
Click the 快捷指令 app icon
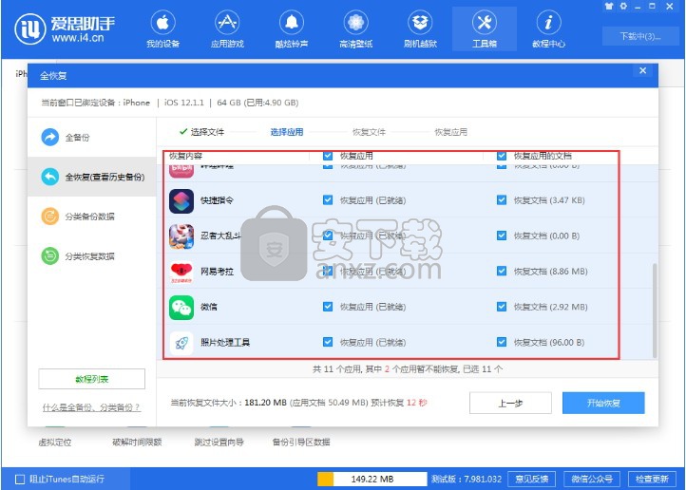point(181,200)
